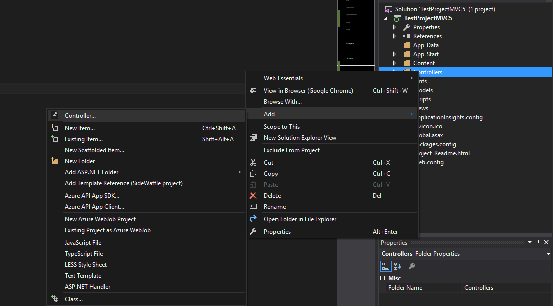The image size is (553, 306).
Task: Click the Properties wrench icon in context menu
Action: [x=253, y=231]
